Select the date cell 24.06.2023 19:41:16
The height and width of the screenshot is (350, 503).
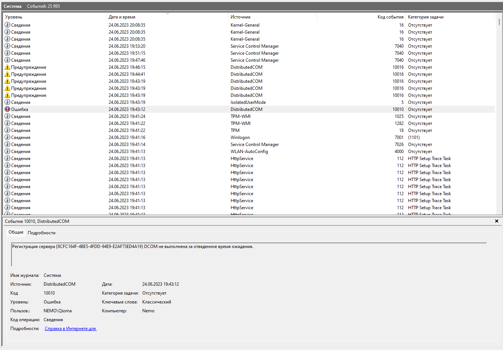(127, 137)
